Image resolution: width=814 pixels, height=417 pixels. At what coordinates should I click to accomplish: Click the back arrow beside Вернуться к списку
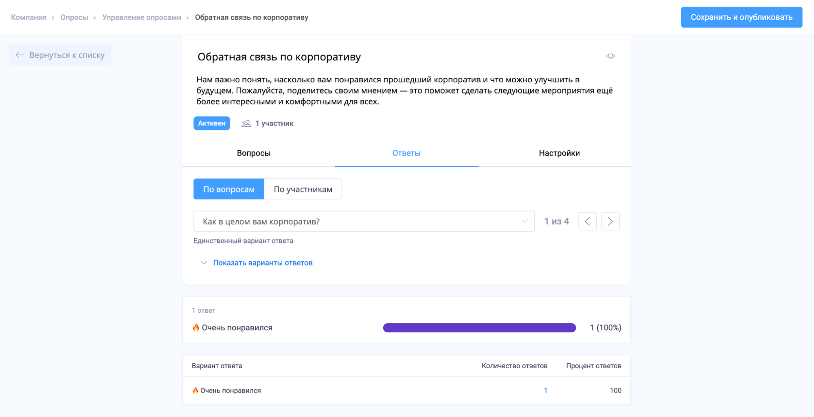tap(20, 55)
